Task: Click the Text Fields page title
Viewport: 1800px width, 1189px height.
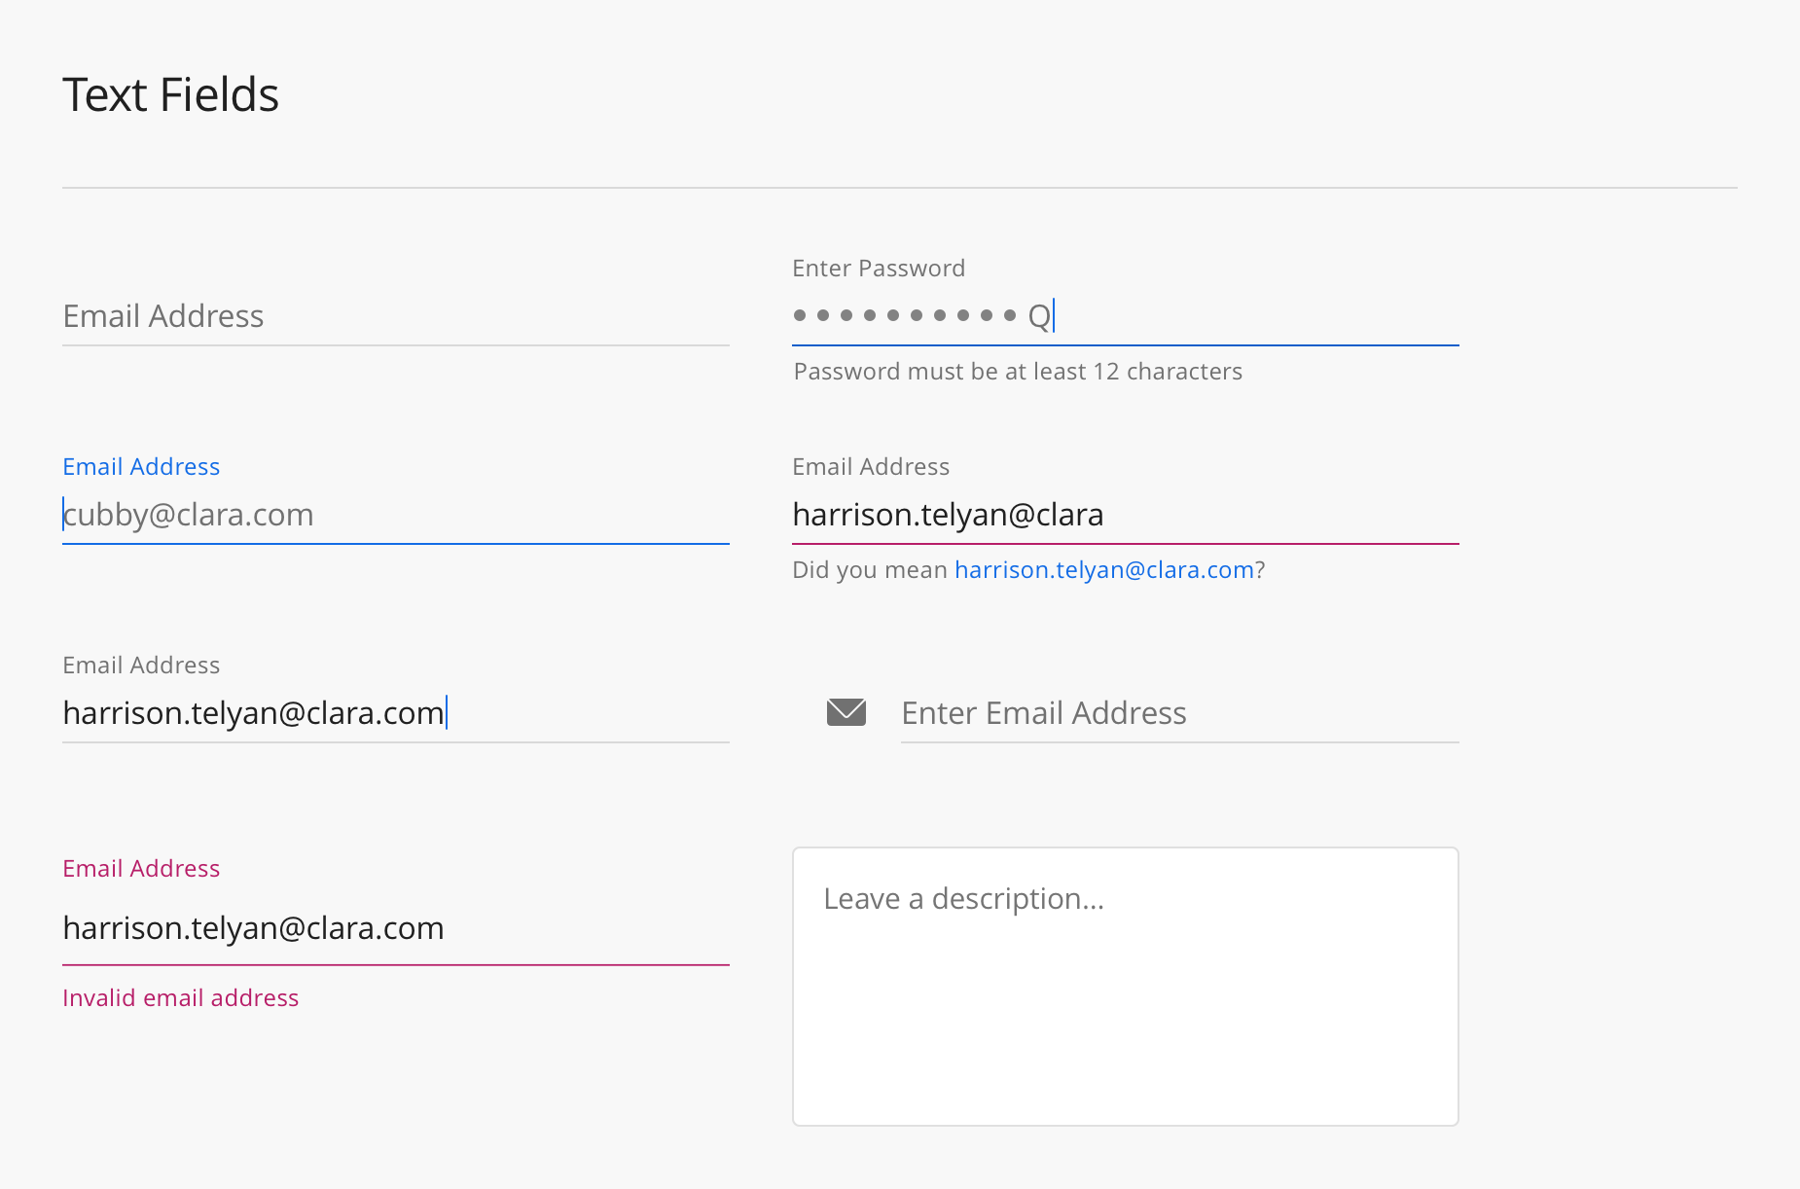Action: [x=170, y=93]
